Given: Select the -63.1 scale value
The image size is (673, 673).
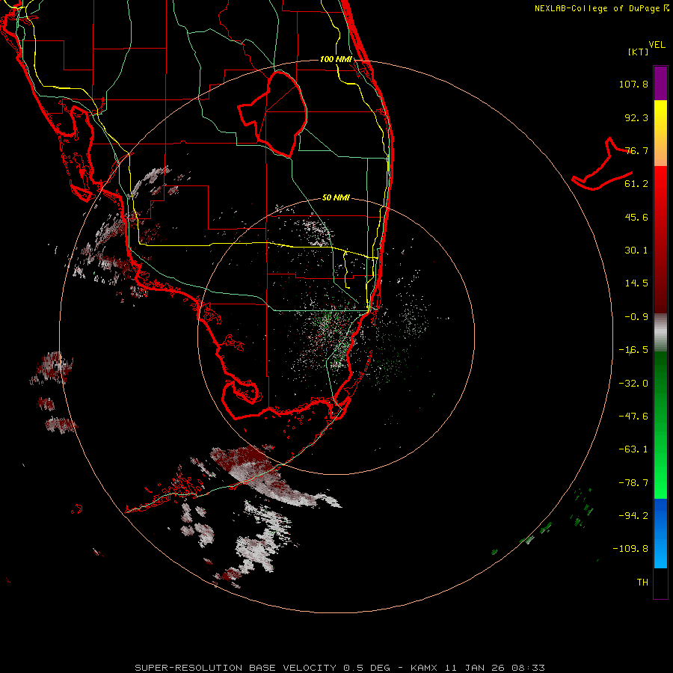Looking at the screenshot, I should [633, 449].
